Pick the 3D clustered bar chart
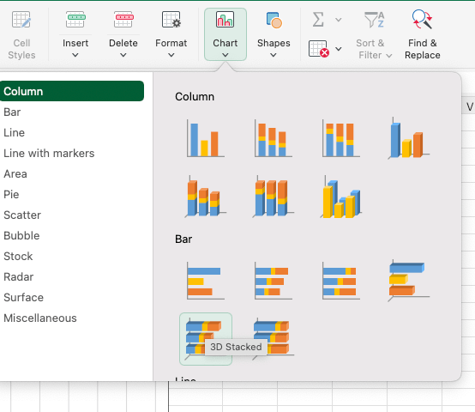Screen dimensions: 475x412 pyautogui.click(x=409, y=281)
